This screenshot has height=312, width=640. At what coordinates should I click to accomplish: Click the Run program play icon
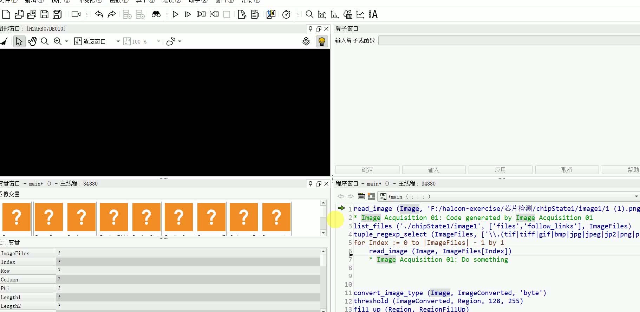pos(176,14)
